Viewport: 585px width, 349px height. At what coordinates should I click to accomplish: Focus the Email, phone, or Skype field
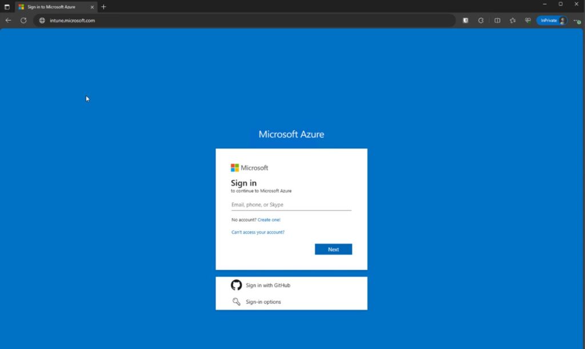(x=291, y=205)
